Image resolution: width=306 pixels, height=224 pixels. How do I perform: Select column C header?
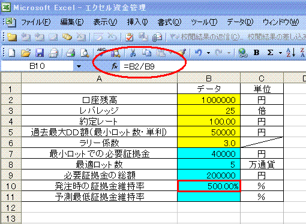pos(262,78)
